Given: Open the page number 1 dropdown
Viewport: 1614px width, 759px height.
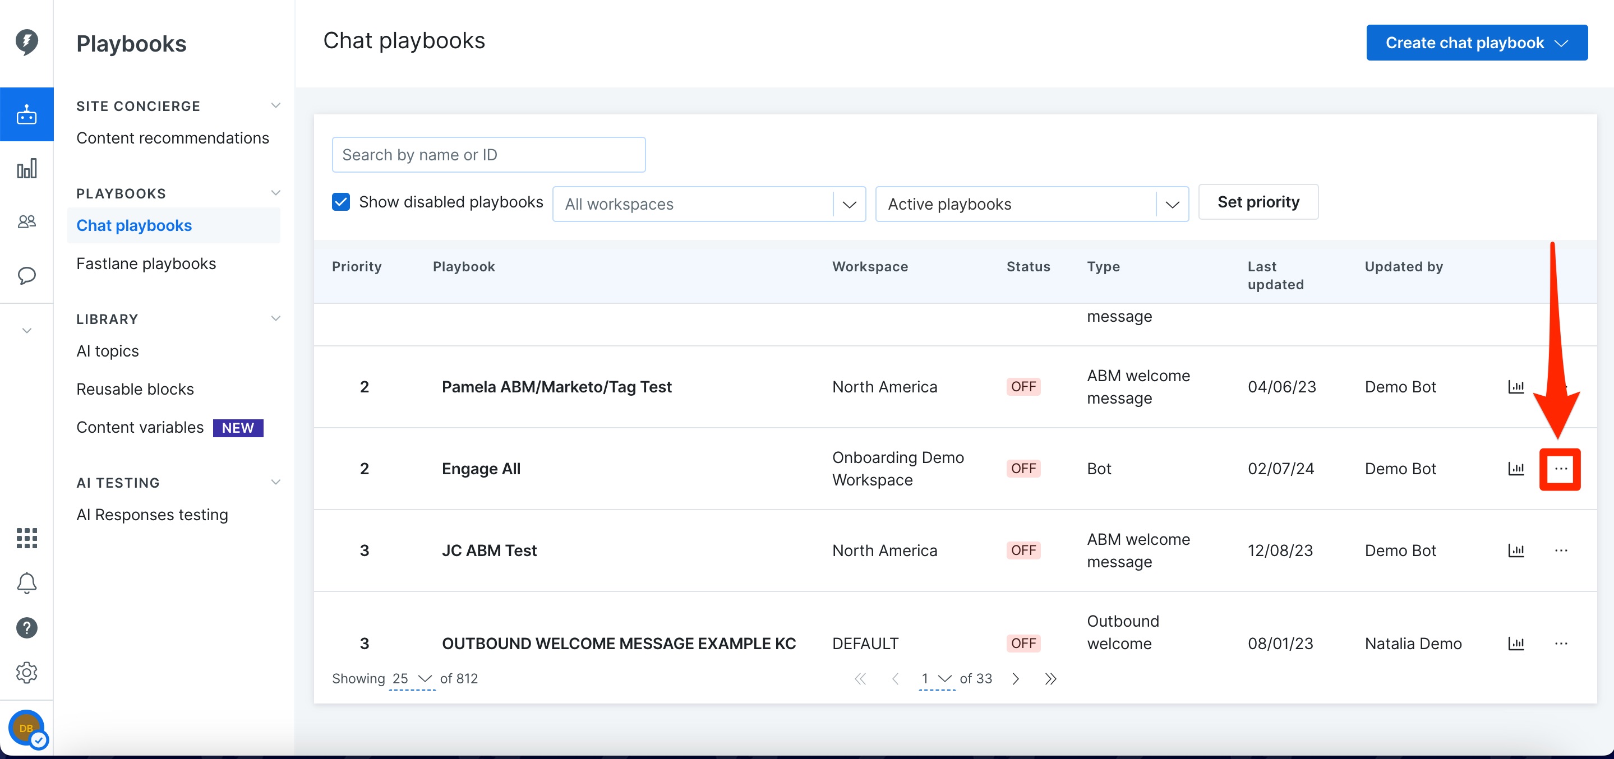Looking at the screenshot, I should pyautogui.click(x=937, y=679).
